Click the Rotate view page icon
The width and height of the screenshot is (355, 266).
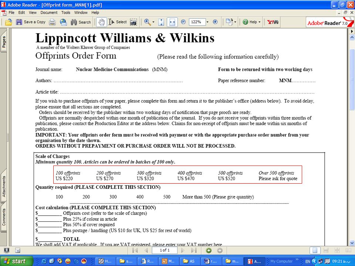click(229, 22)
